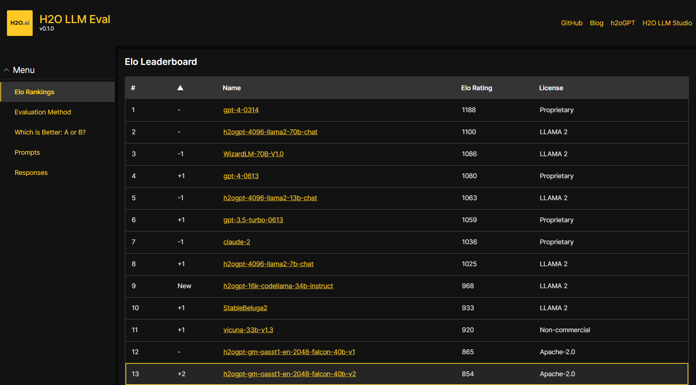The height and width of the screenshot is (385, 696).
Task: Go to the Prompts page
Action: click(27, 153)
